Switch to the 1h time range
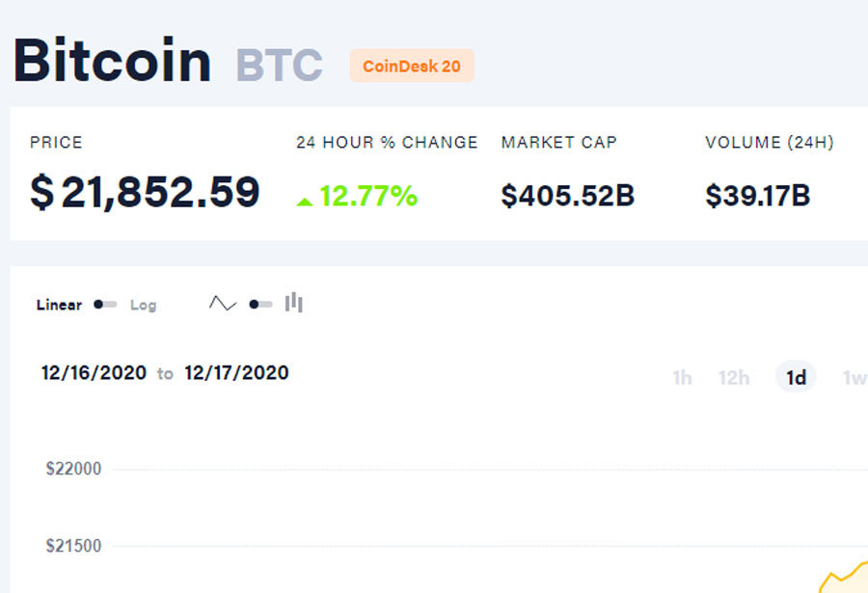Image resolution: width=868 pixels, height=593 pixels. (682, 378)
